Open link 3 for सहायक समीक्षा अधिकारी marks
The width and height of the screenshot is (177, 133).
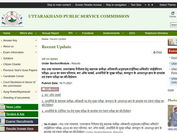coord(103,103)
